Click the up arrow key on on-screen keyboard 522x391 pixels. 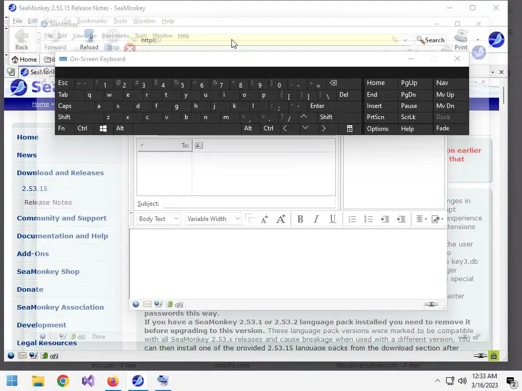[304, 117]
